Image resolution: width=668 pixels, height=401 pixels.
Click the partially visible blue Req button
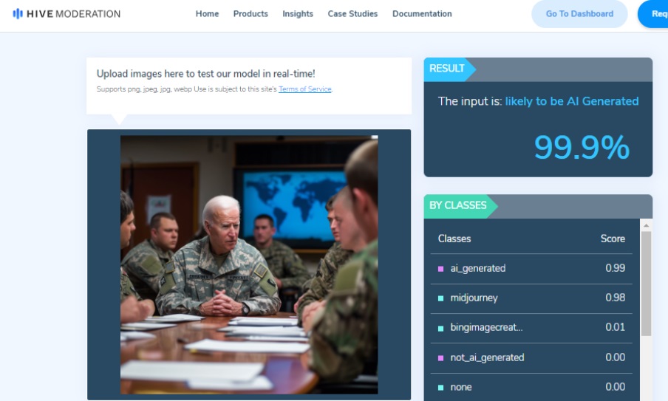point(654,14)
